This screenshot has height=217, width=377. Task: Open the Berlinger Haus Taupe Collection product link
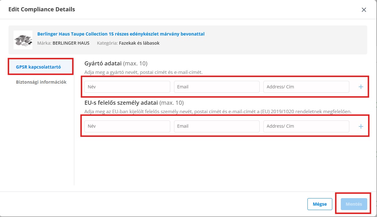coord(121,34)
